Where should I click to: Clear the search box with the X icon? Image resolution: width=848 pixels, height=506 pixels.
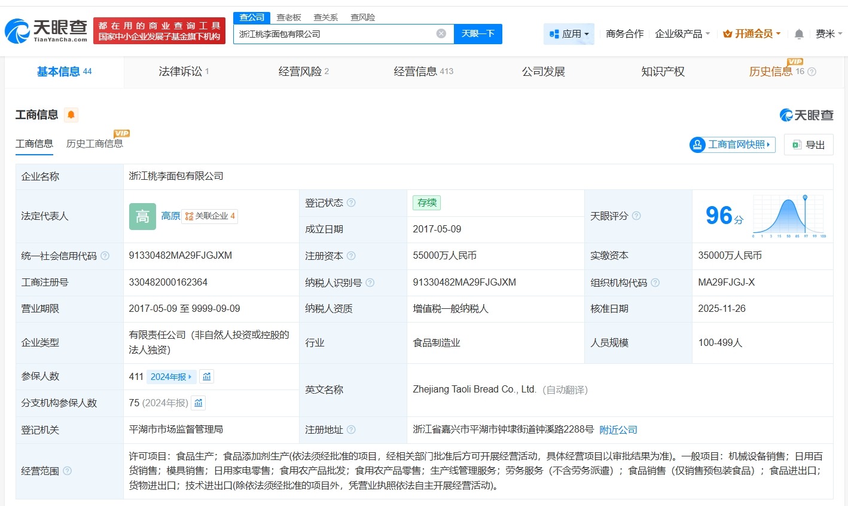point(441,33)
